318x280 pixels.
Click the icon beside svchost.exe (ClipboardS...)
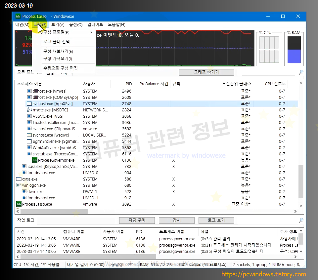pos(29,129)
